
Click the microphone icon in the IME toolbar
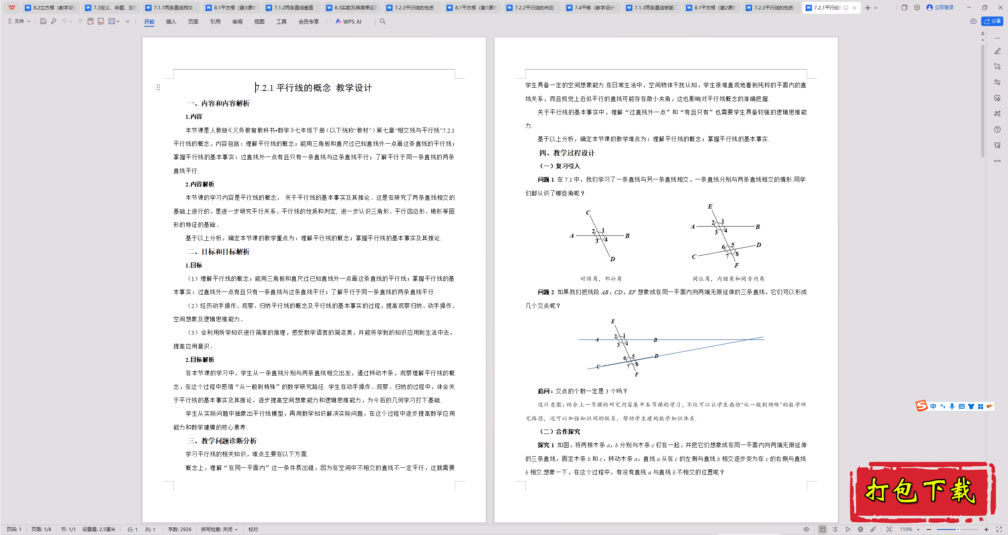pos(952,406)
